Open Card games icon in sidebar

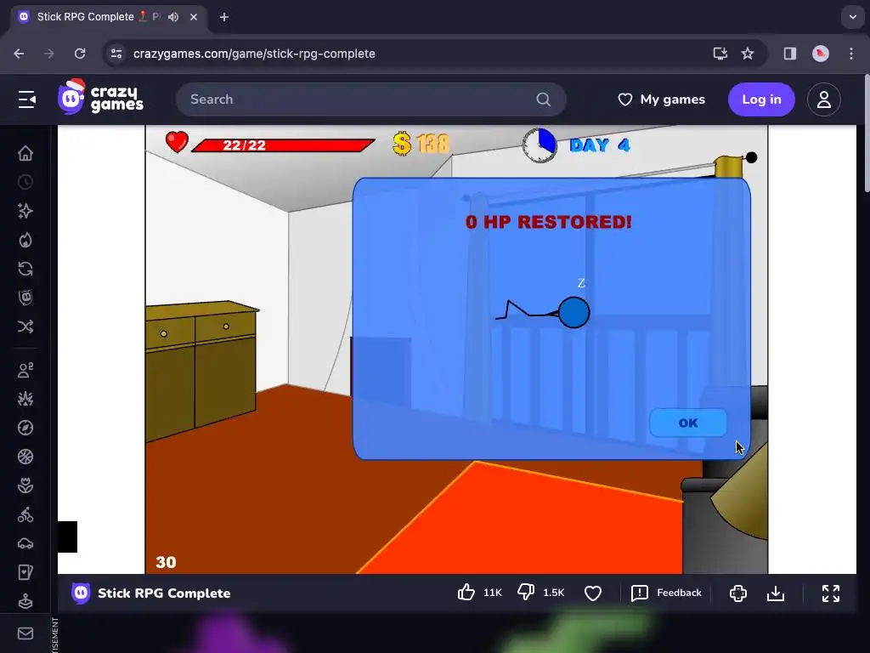25,572
